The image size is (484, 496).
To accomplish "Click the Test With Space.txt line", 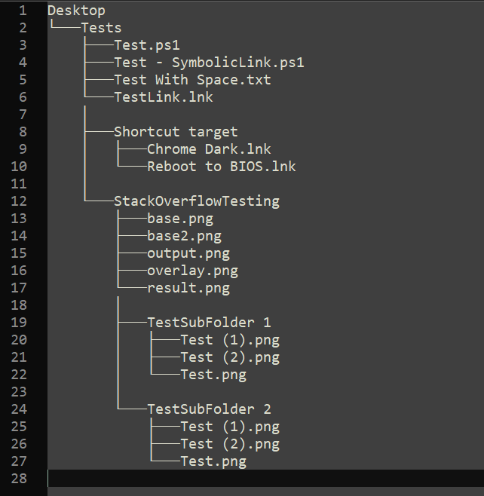I will click(x=192, y=80).
